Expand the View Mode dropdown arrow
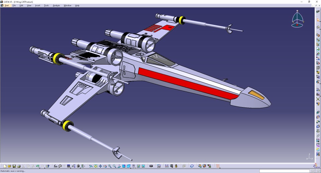 click(x=135, y=168)
